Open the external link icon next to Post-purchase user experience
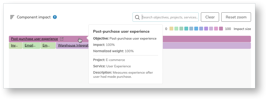 pos(62,39)
